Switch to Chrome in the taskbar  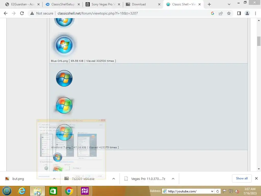pyautogui.click(x=69, y=191)
